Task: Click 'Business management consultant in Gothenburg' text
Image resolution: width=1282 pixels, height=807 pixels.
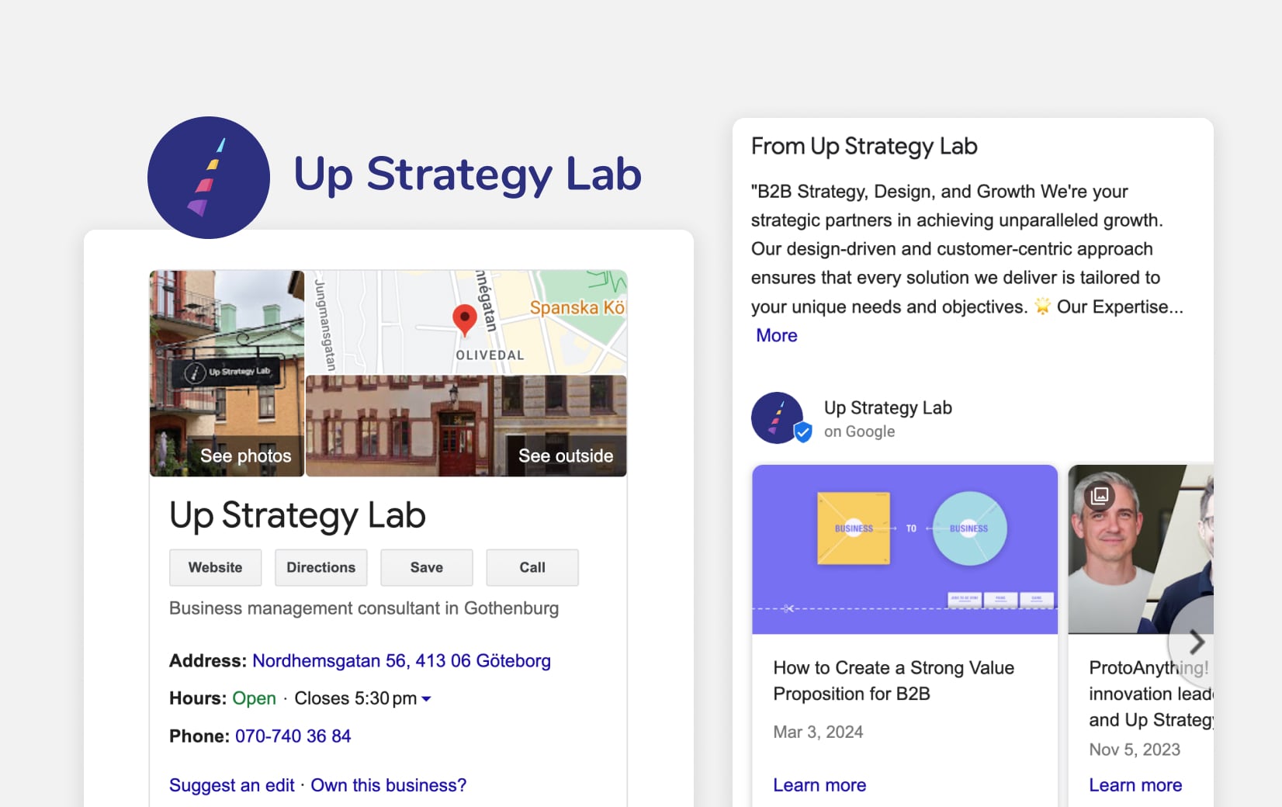Action: (364, 608)
